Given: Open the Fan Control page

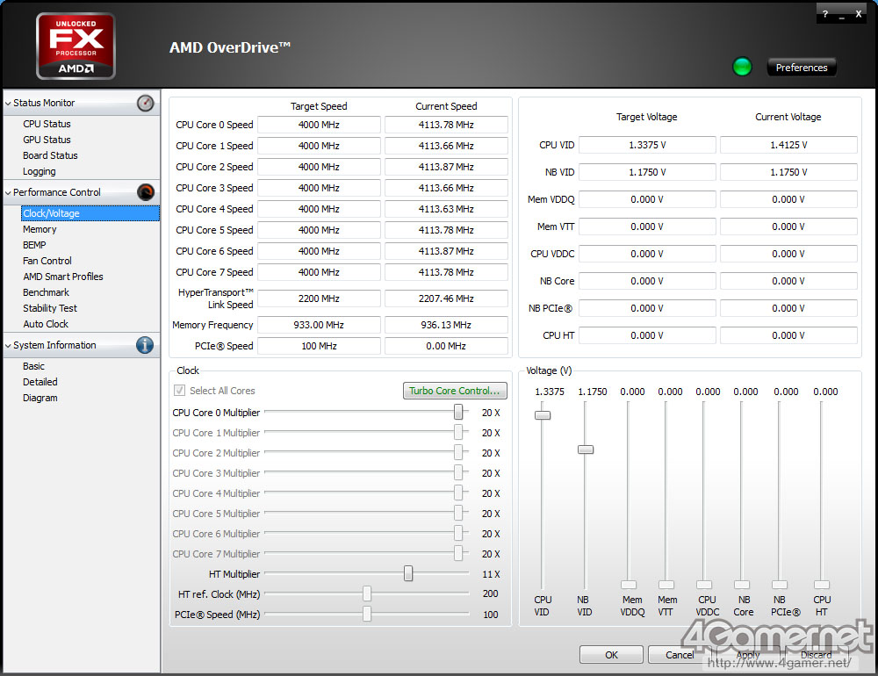Looking at the screenshot, I should (47, 261).
